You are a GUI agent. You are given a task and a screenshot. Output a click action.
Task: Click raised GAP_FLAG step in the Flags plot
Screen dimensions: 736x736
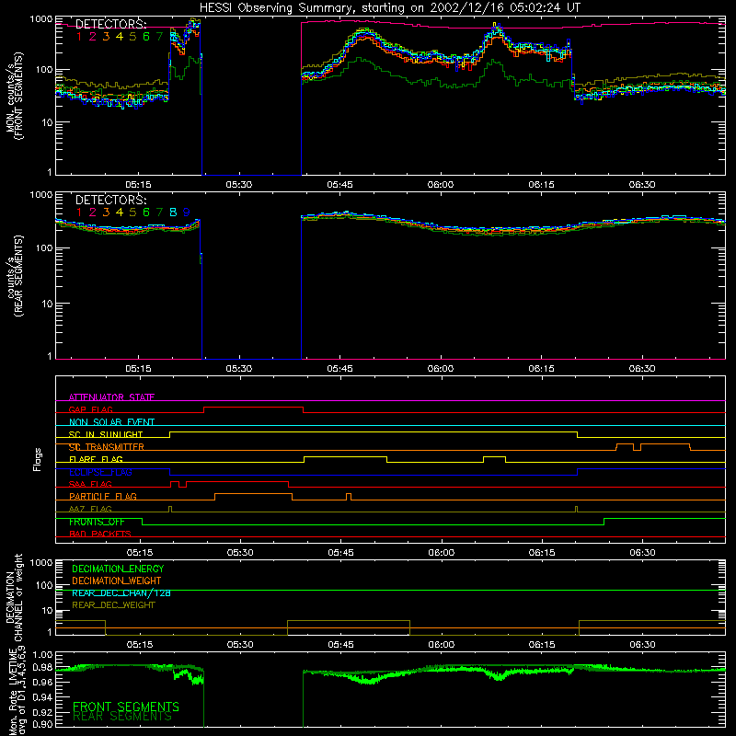(x=254, y=408)
